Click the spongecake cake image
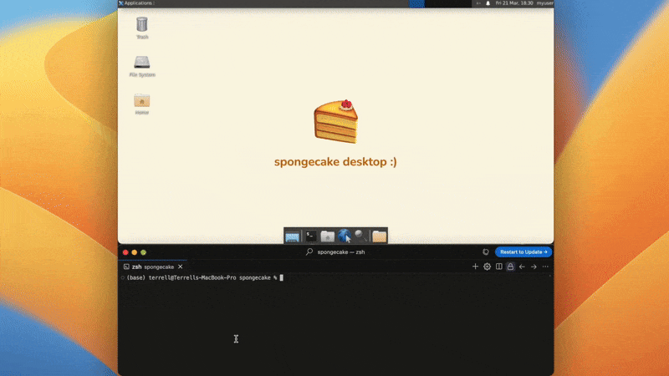Screen dimensions: 669x376 (x=336, y=121)
